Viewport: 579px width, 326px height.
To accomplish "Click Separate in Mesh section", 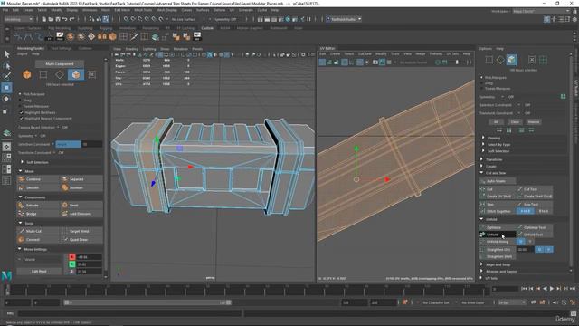I will (81, 179).
